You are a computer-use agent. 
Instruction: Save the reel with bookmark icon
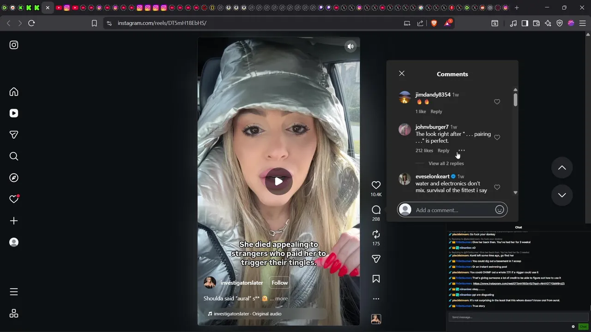pos(376,279)
